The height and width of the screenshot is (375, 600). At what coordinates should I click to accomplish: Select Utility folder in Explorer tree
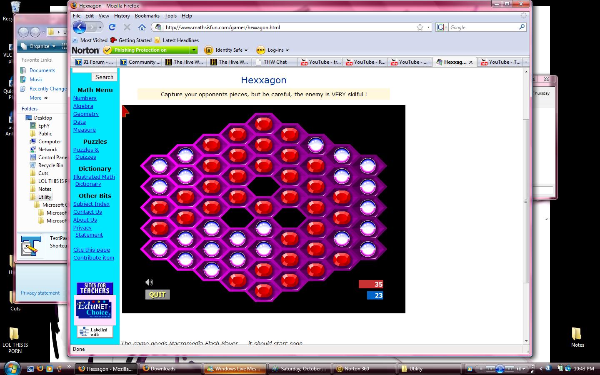click(45, 197)
